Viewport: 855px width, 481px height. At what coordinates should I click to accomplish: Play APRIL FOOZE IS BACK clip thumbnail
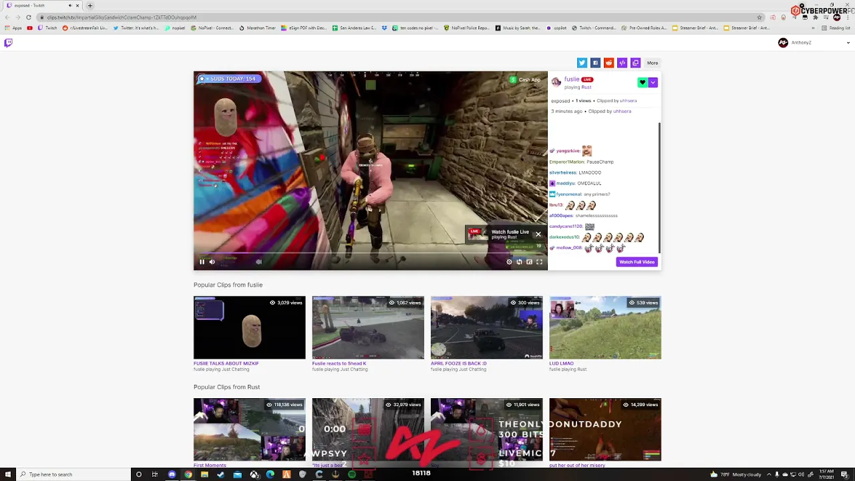(x=486, y=327)
